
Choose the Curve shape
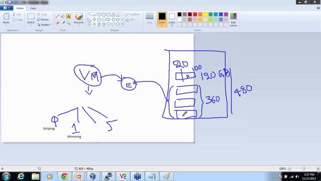[x=94, y=15]
